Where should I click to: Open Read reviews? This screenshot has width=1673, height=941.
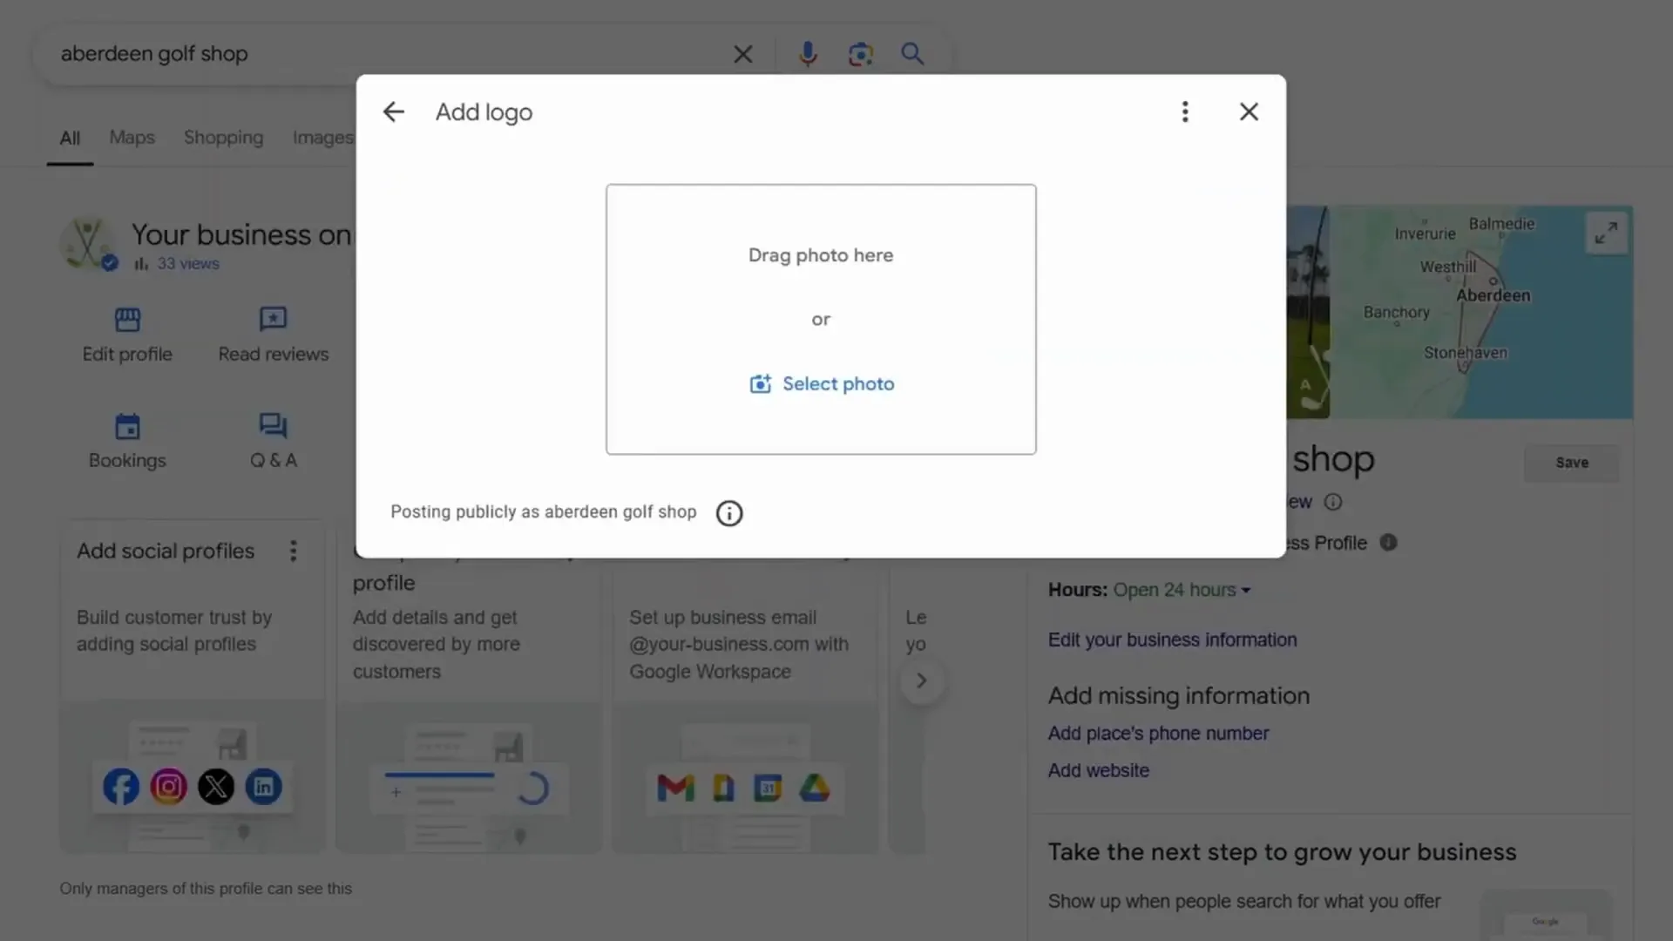pos(273,335)
